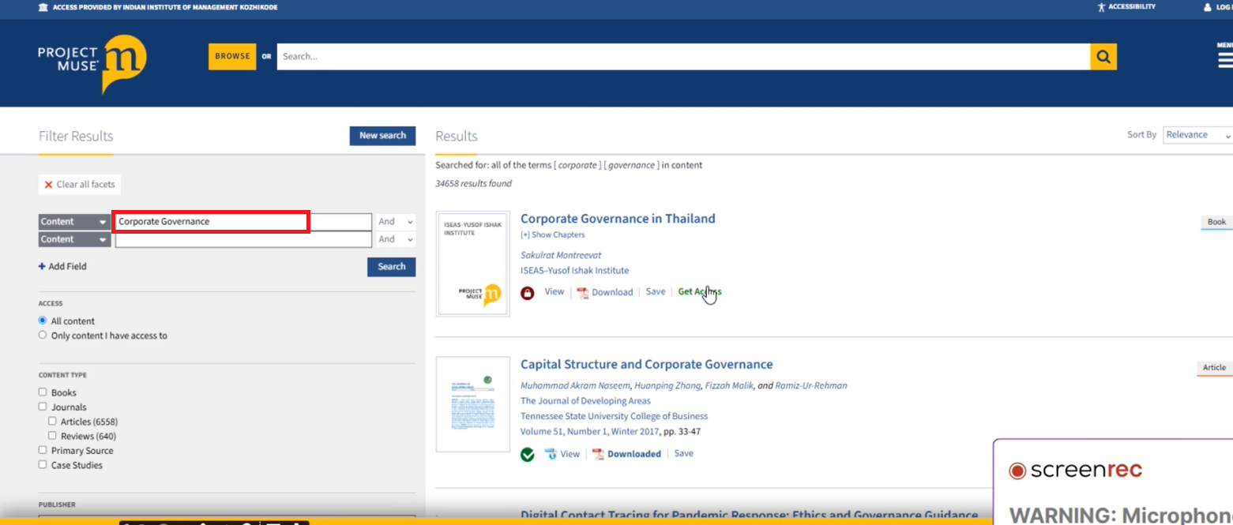Click the red lock restricted-access icon

click(x=528, y=293)
